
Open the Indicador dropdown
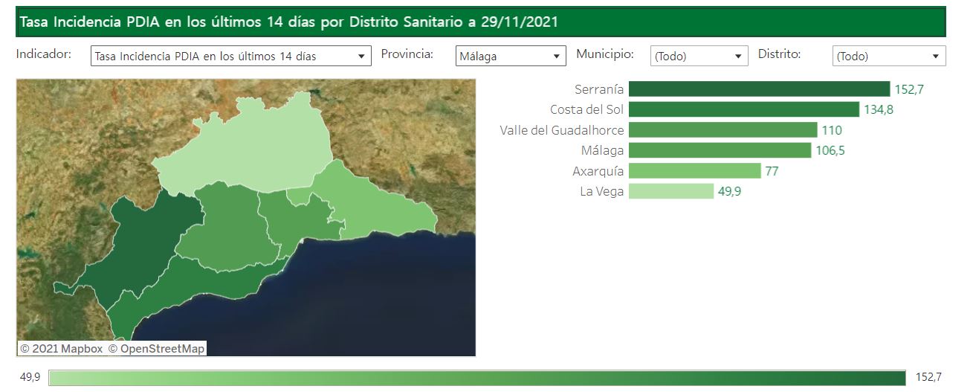pos(230,56)
